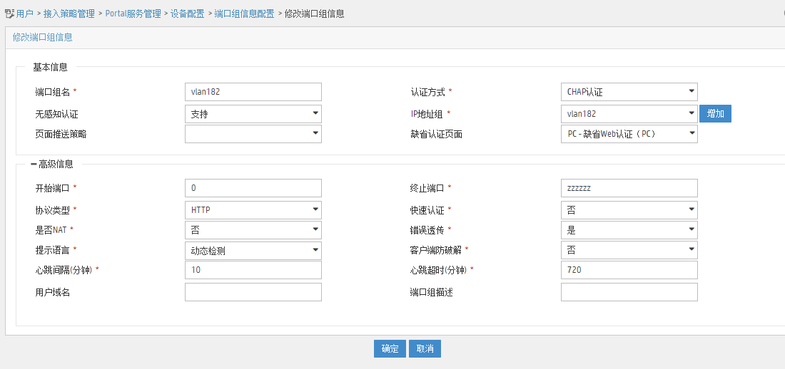Go to 接入策略管理 in the breadcrumb
785x369 pixels.
point(69,14)
